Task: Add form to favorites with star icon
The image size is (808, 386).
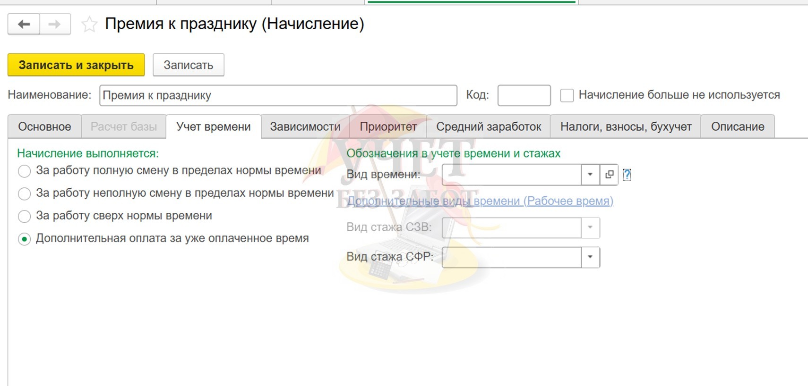Action: 89,24
